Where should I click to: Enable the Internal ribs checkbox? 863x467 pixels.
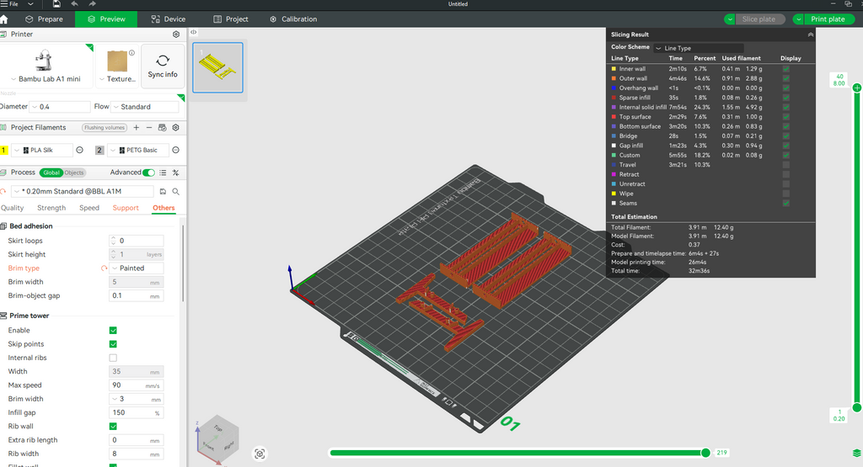click(113, 358)
